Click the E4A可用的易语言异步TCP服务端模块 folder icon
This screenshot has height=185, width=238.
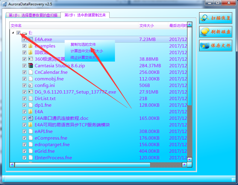[30, 125]
